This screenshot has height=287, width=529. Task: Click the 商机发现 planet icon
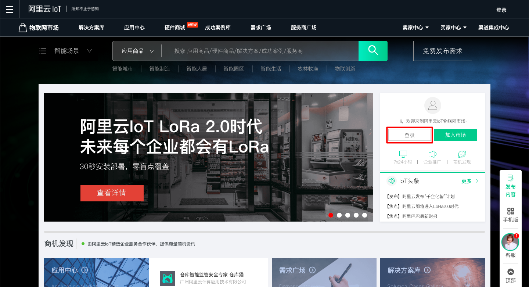(x=462, y=154)
